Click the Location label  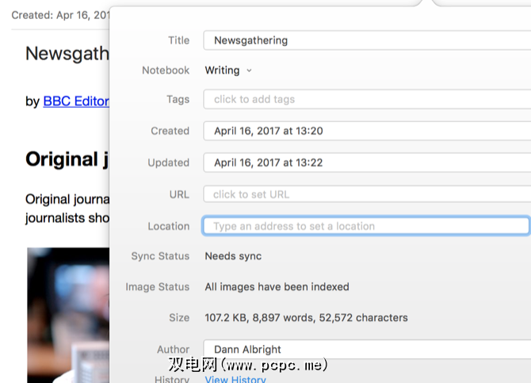168,226
